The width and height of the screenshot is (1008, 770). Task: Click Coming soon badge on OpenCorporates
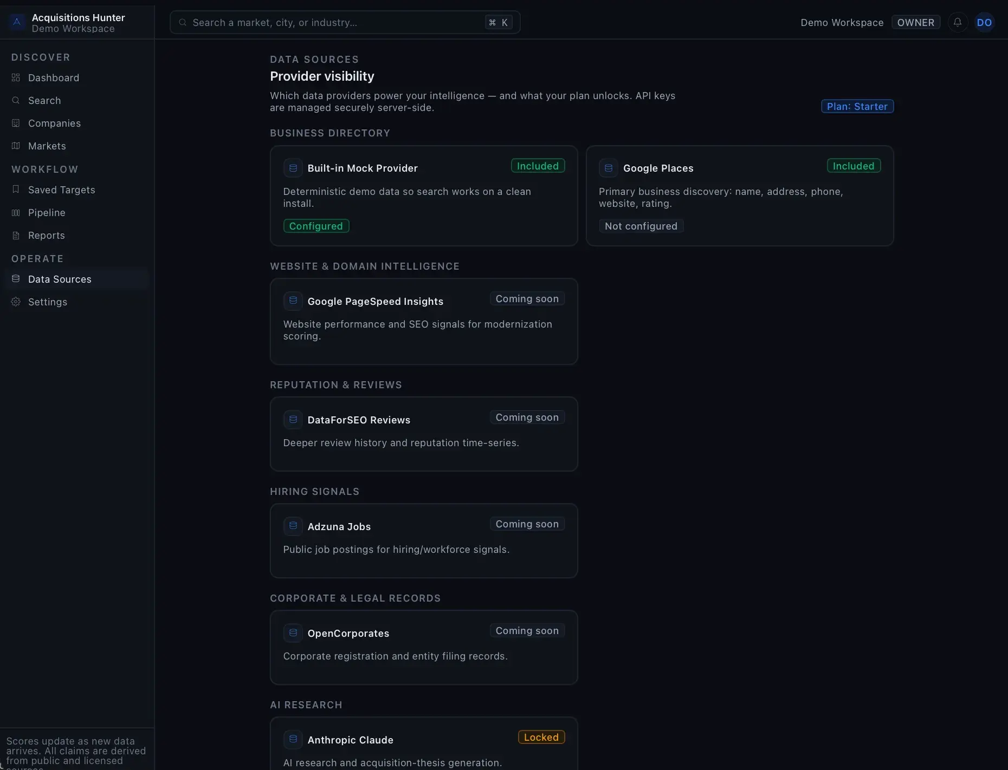527,630
